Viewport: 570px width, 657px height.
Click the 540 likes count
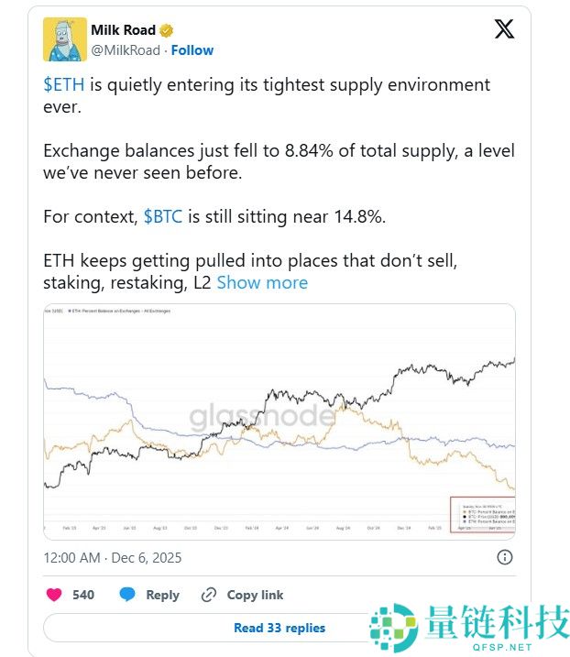coord(83,595)
